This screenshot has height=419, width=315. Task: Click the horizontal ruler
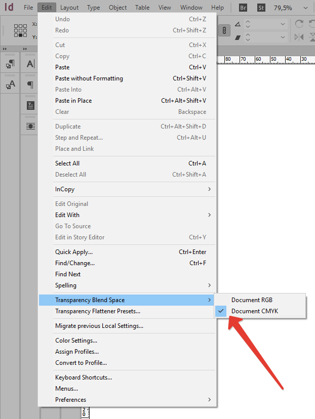tap(266, 60)
